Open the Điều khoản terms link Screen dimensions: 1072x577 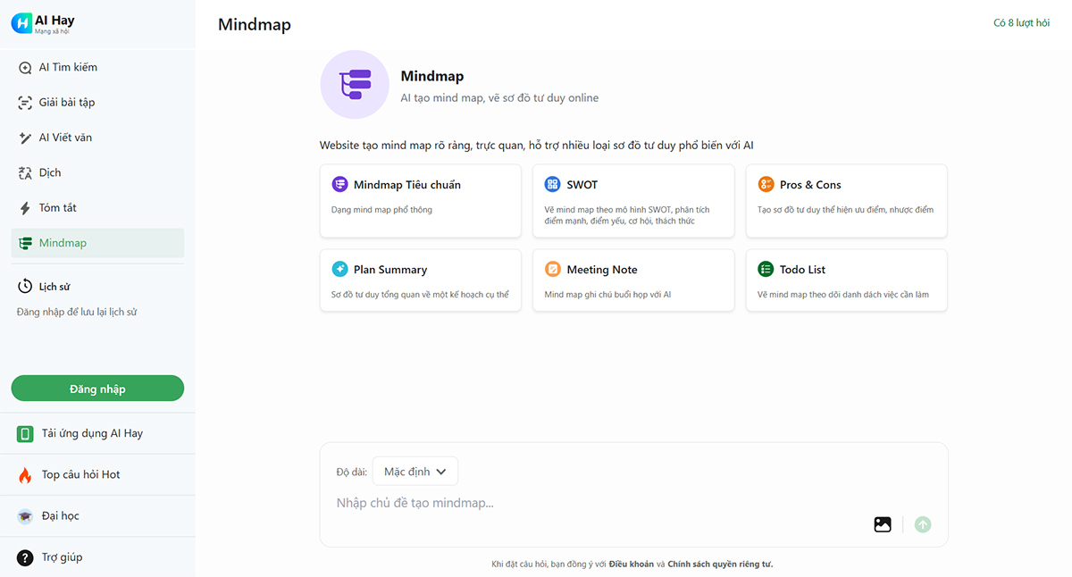(x=631, y=564)
